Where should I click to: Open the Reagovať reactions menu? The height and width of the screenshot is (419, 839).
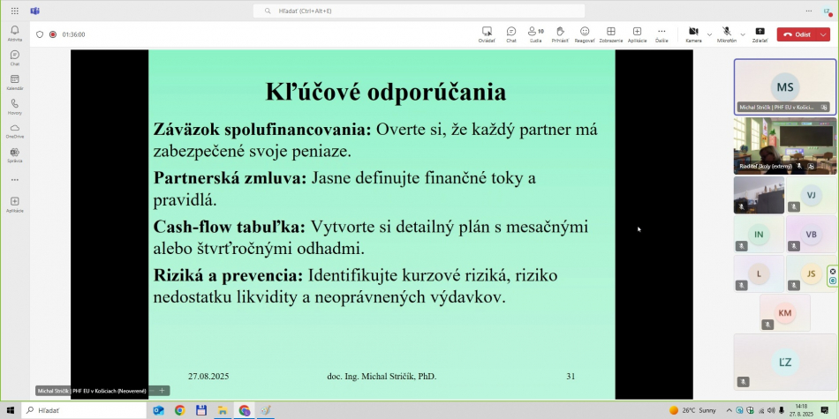585,34
